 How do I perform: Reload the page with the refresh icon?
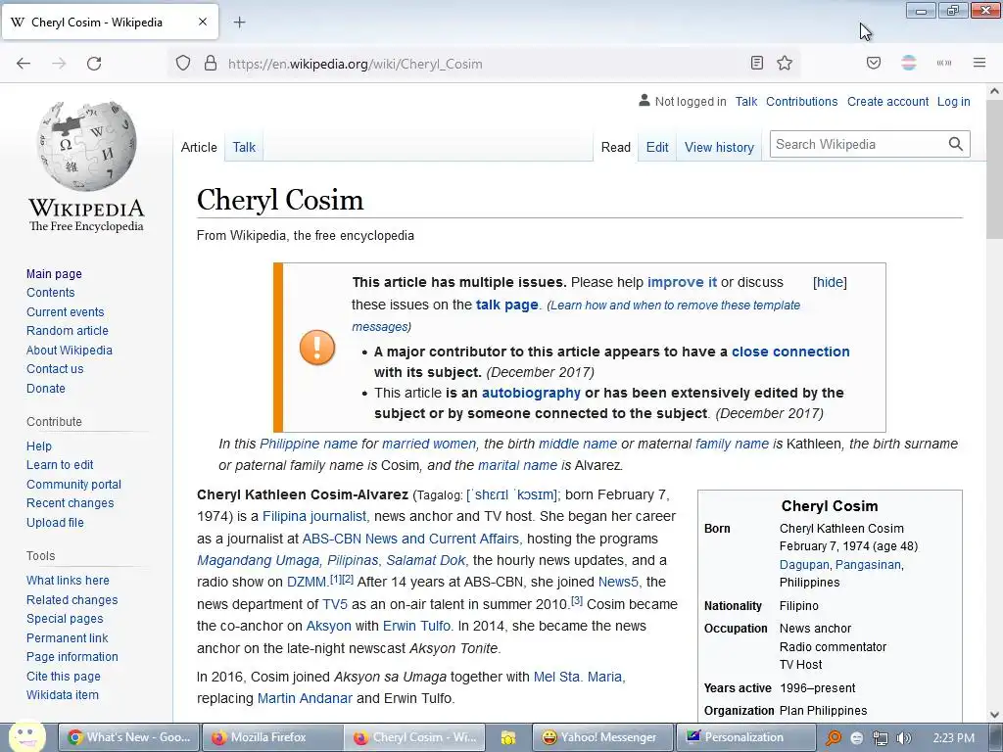click(x=94, y=64)
